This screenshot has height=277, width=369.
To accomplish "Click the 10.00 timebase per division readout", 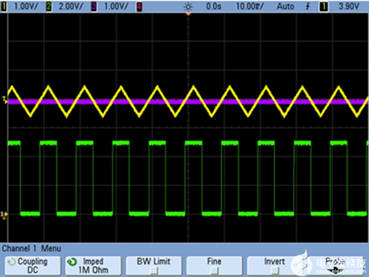I will 250,7.
